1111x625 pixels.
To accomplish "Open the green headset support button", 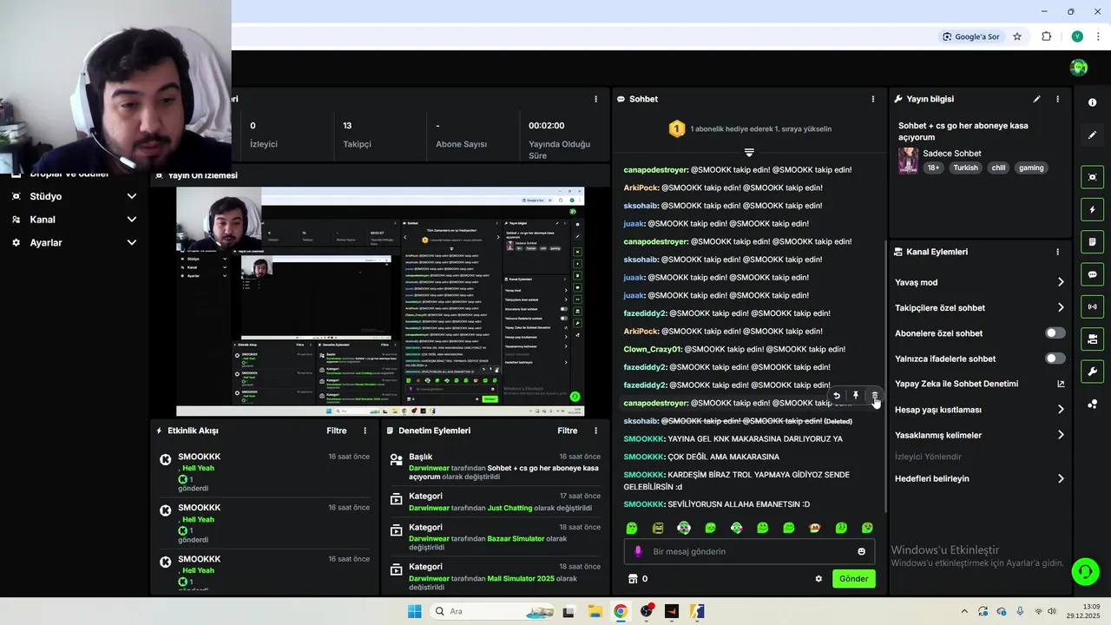I will pos(1085,571).
